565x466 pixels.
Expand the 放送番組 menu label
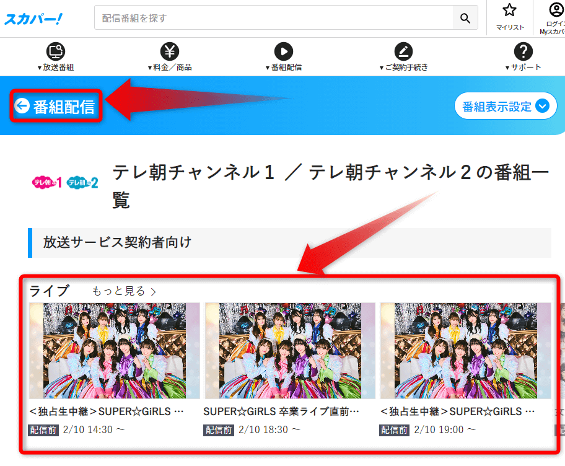[56, 68]
